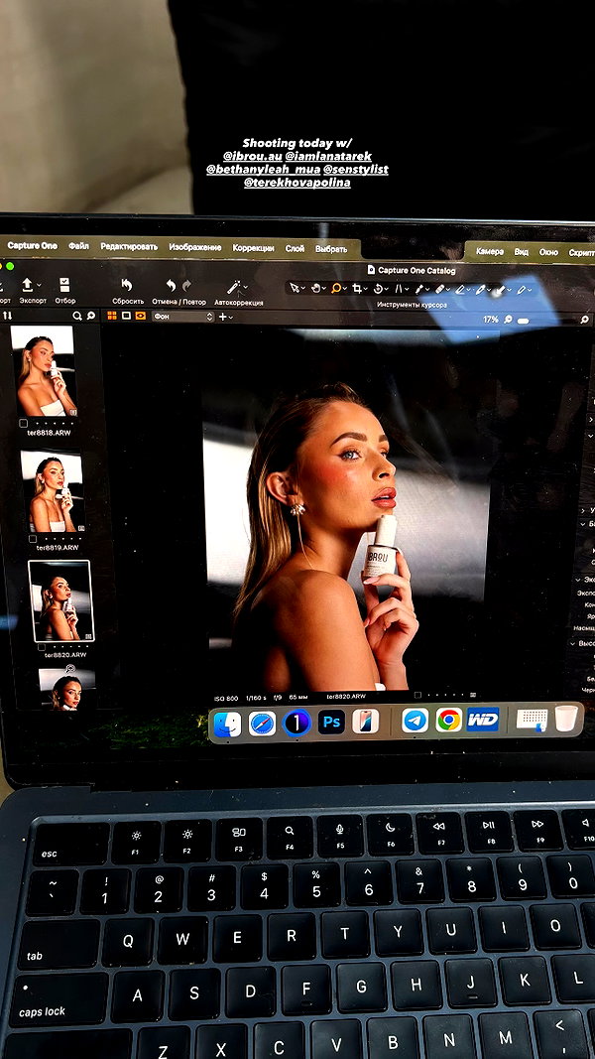Click the ter8820.ARW filename below the viewer
595x1059 pixels.
(345, 697)
